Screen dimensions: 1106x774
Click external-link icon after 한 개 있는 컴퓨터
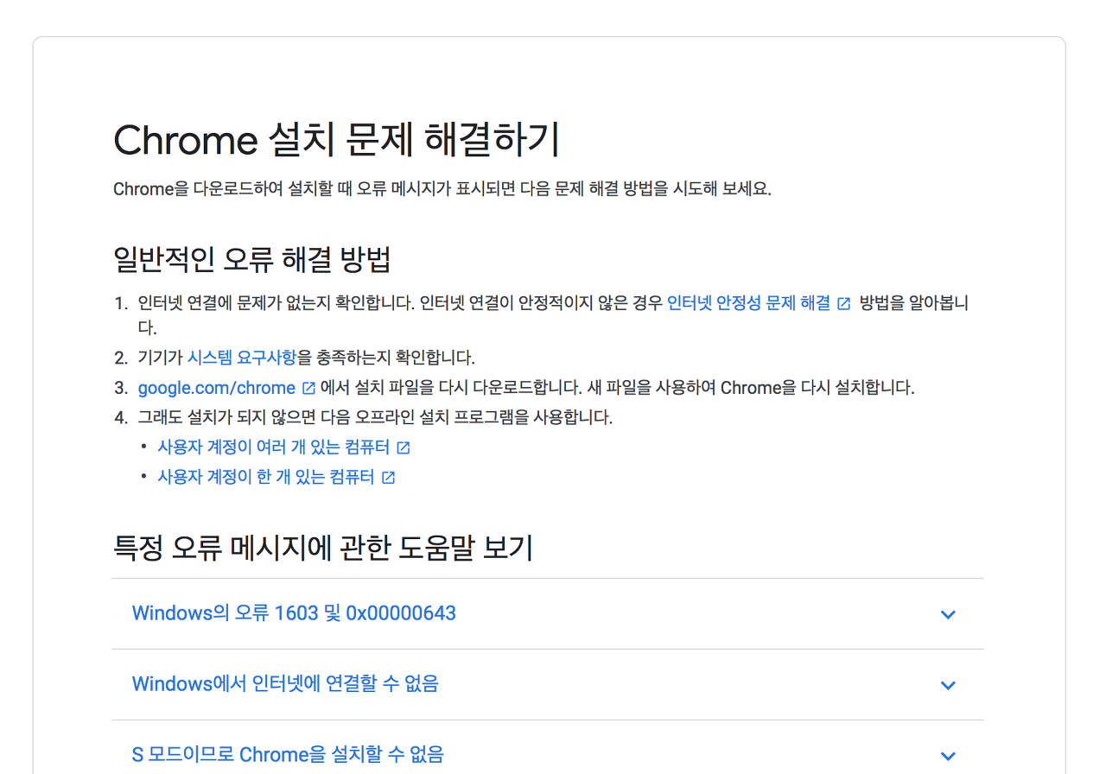pyautogui.click(x=388, y=477)
